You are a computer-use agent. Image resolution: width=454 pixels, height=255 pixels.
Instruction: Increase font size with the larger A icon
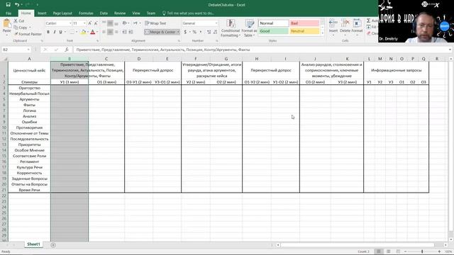tap(90, 23)
